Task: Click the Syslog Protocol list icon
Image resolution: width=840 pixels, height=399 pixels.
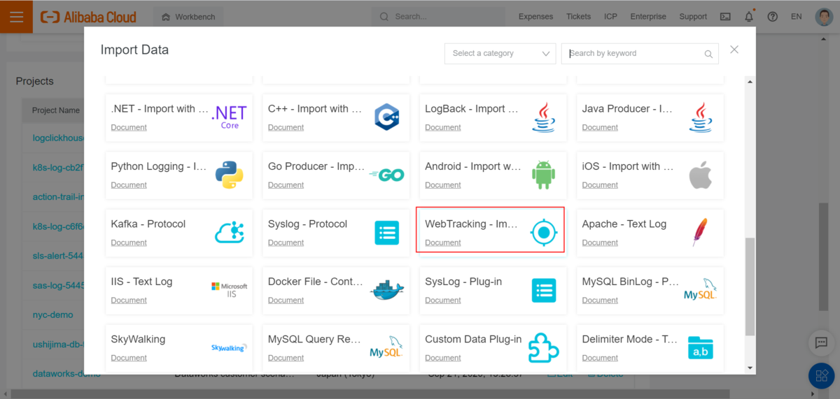Action: pos(386,233)
